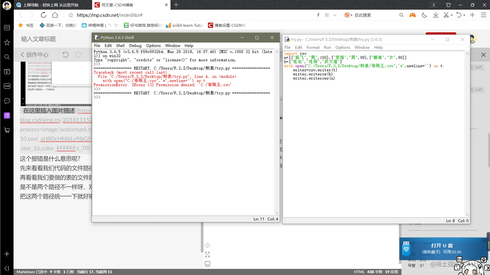This screenshot has width=490, height=275.
Task: Open the skin T-shirt icon
Action: (x=449, y=5)
